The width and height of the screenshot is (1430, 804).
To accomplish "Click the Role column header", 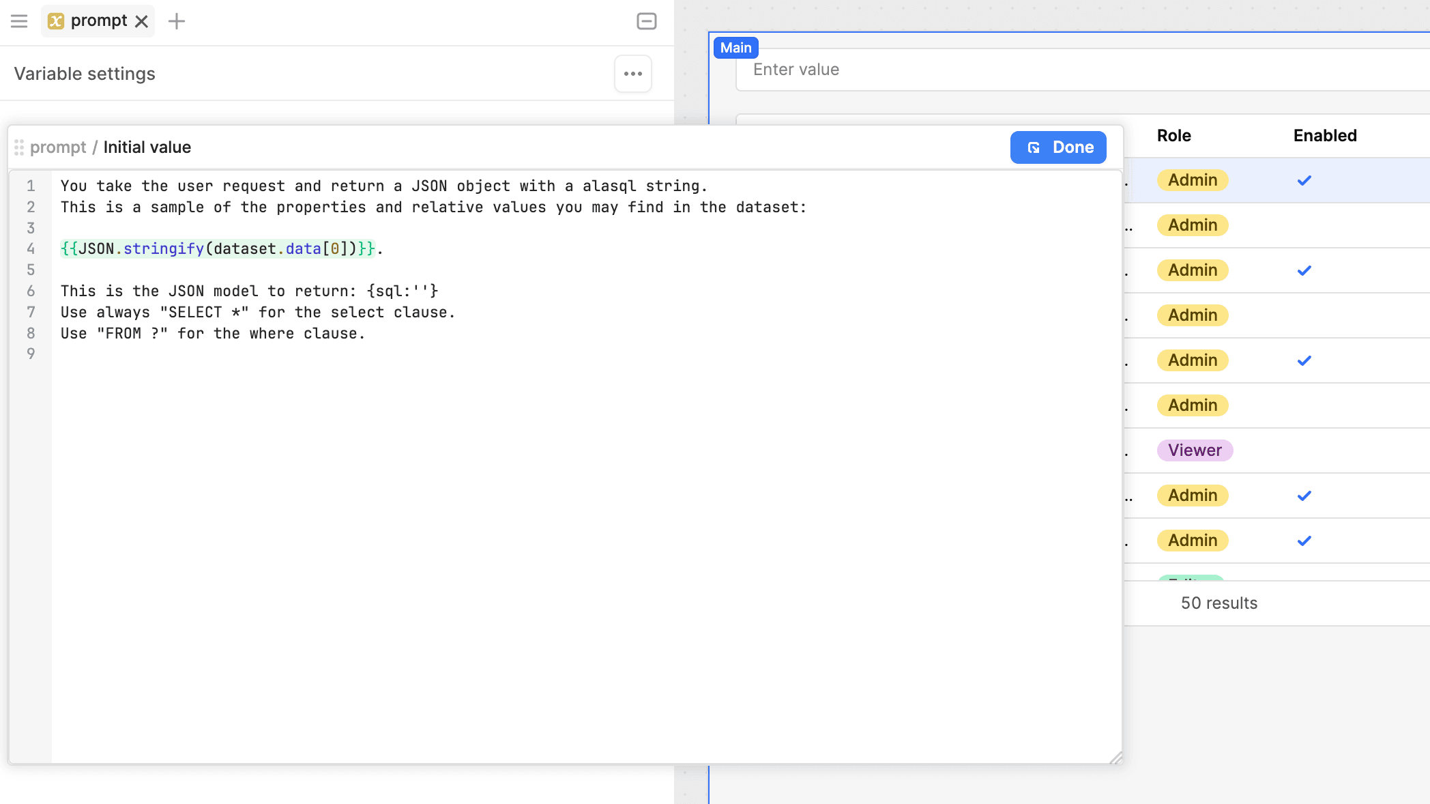I will [x=1173, y=136].
